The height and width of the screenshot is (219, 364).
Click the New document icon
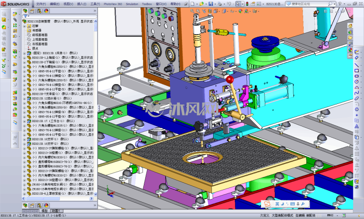click(193, 4)
